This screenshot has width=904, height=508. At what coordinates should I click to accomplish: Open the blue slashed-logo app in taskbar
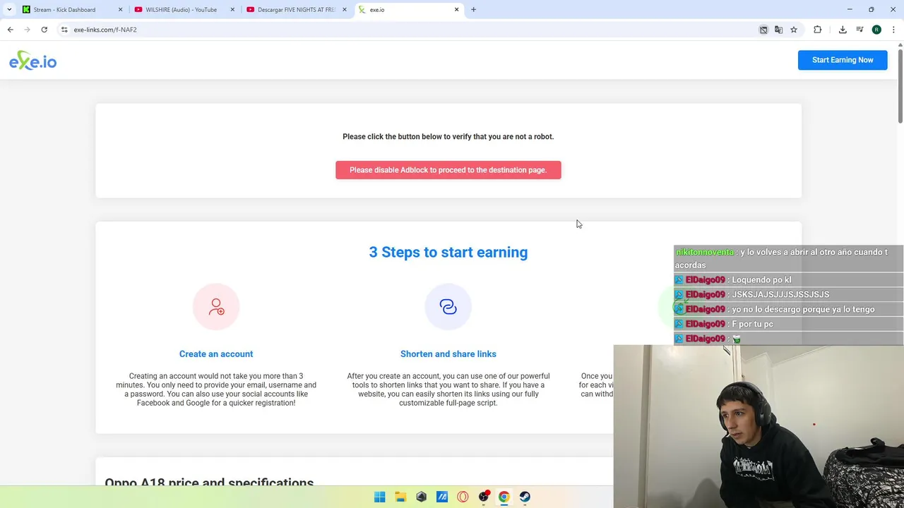(x=442, y=497)
